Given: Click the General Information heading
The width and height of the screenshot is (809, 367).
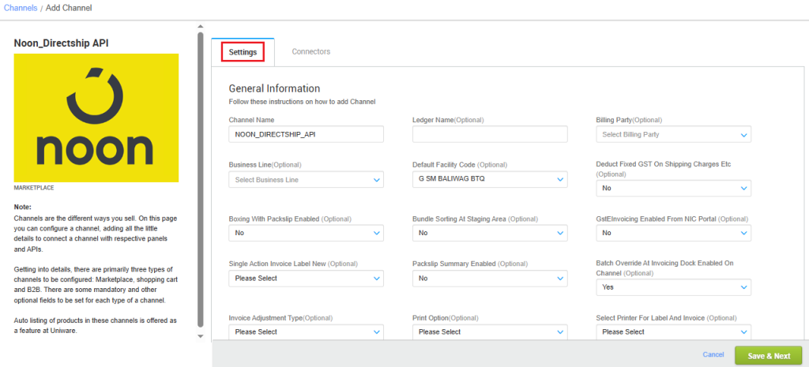Looking at the screenshot, I should 274,88.
